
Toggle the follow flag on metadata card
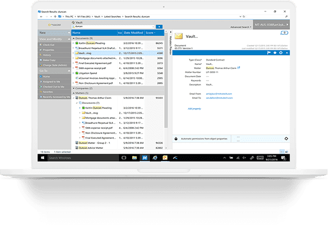[269, 53]
